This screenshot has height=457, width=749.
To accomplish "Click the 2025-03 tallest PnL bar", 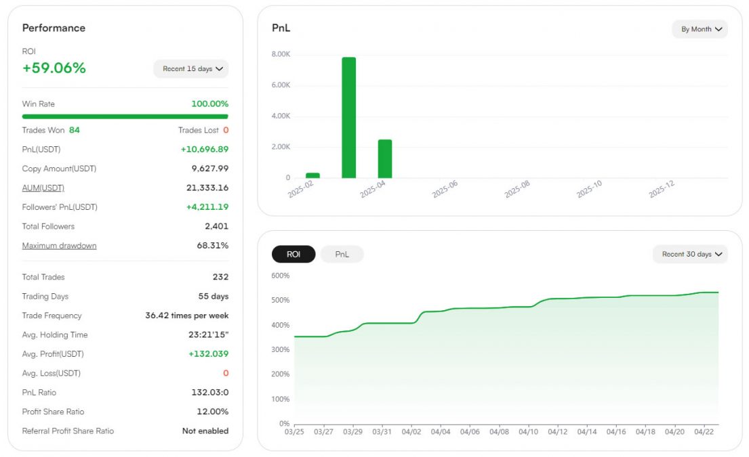I will [348, 117].
